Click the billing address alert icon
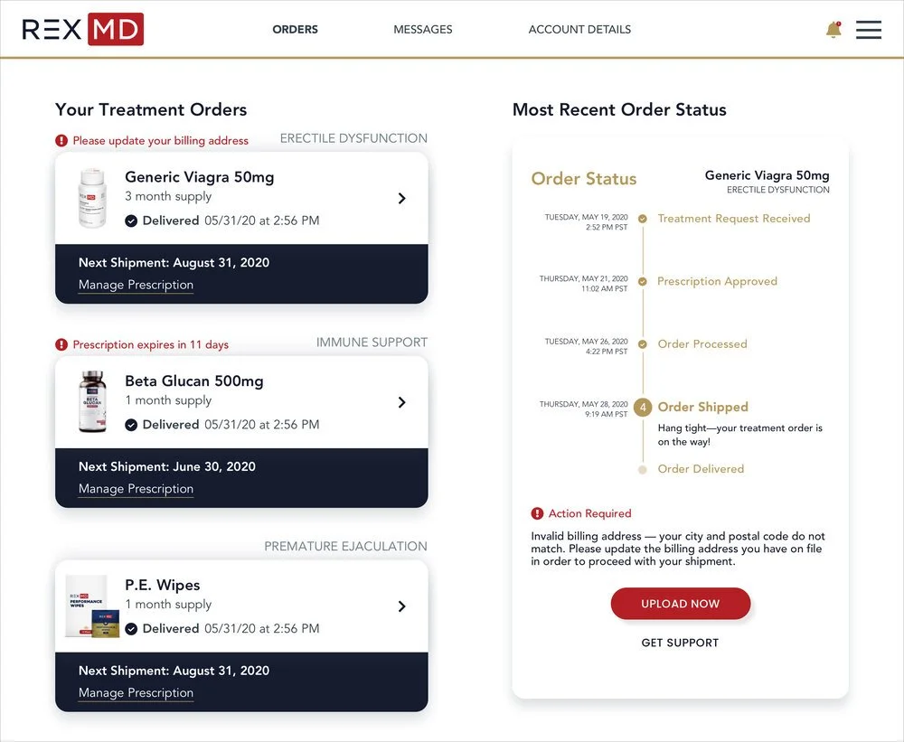Viewport: 904px width, 742px height. (x=61, y=140)
